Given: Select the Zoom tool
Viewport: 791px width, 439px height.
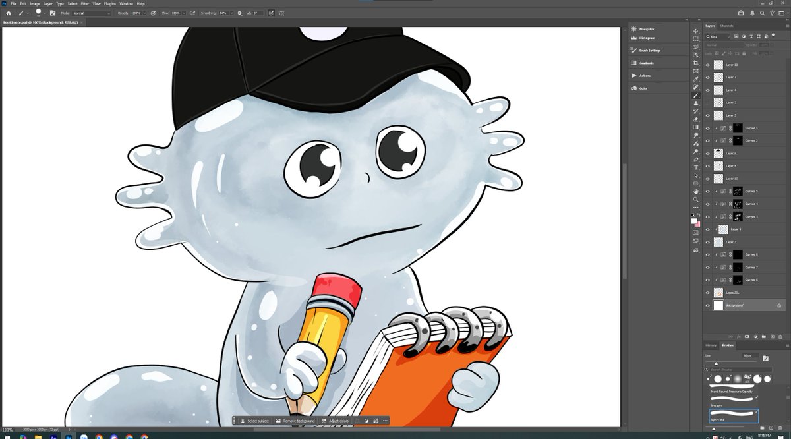Looking at the screenshot, I should [695, 200].
